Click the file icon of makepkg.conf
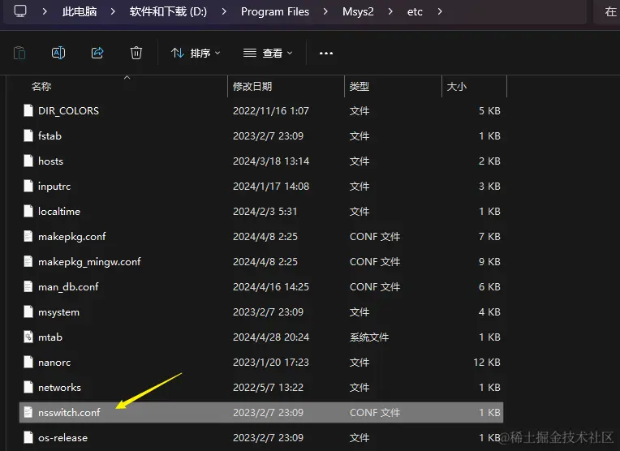Screen dimensions: 620x451 click(x=28, y=236)
